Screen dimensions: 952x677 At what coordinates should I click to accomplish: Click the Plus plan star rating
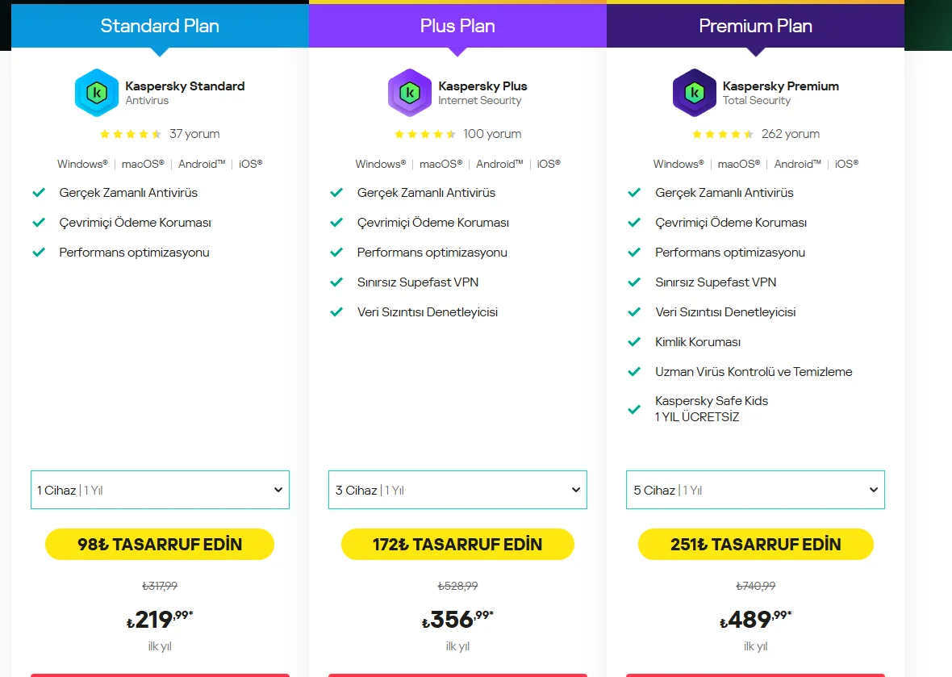click(425, 134)
